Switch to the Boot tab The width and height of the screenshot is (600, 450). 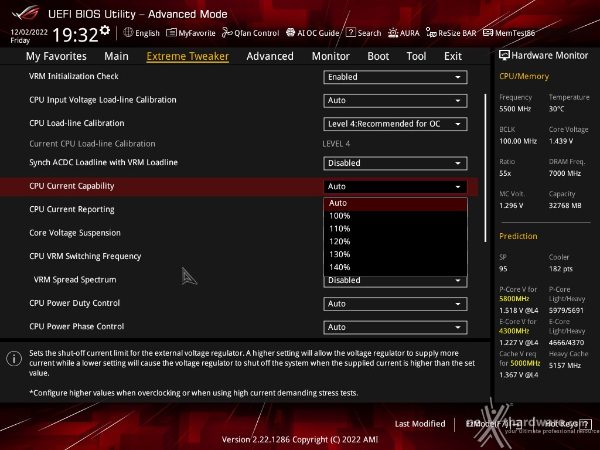(378, 56)
